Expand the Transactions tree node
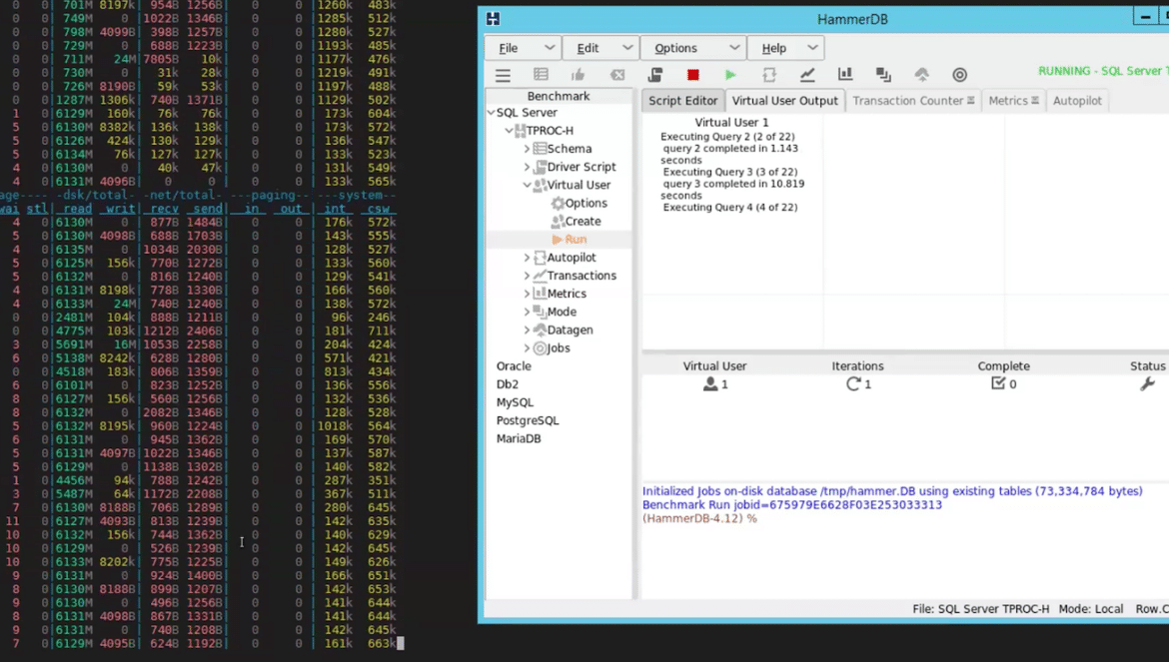Screen dimensions: 1169x662 click(528, 276)
